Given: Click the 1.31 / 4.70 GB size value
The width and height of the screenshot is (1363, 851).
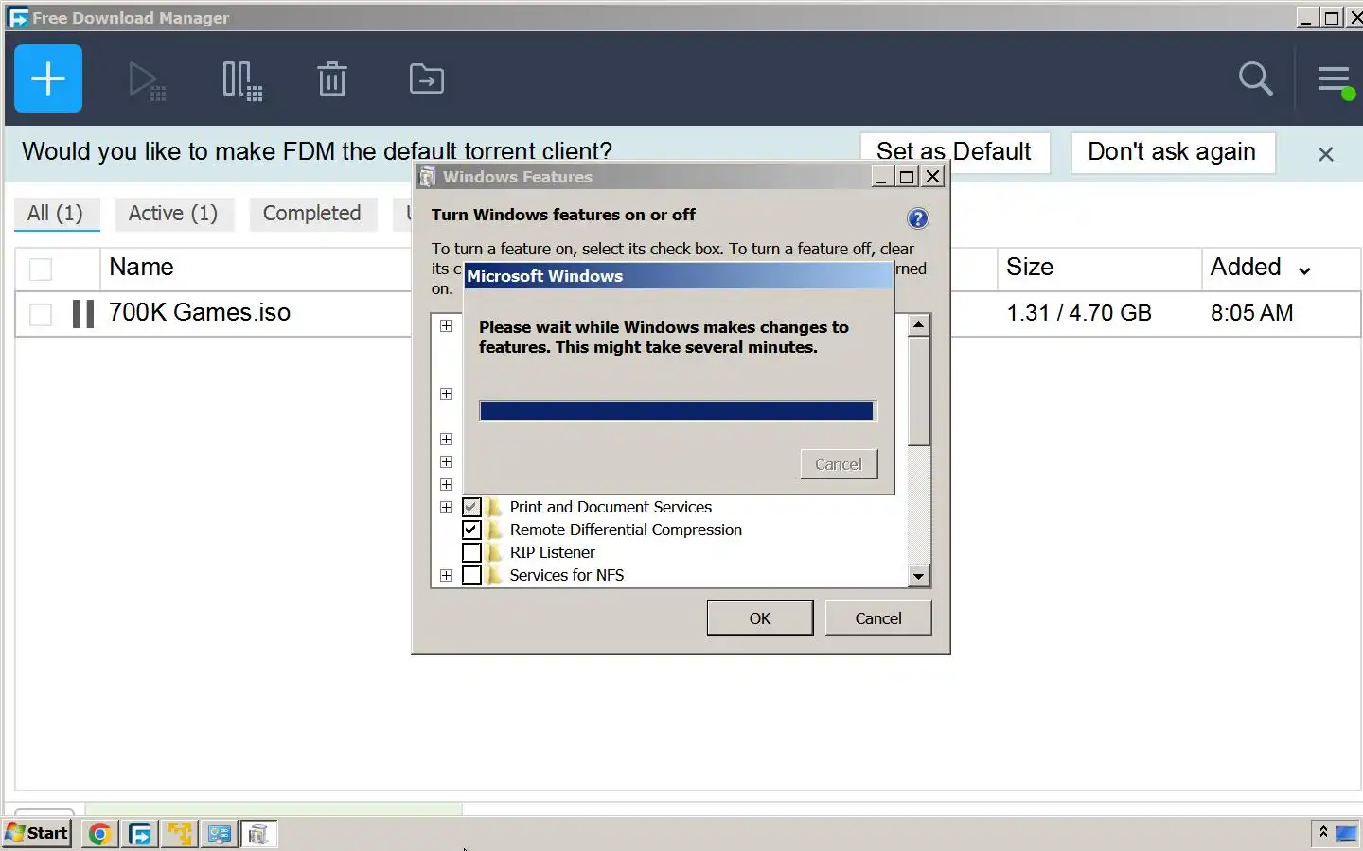Looking at the screenshot, I should (x=1079, y=313).
